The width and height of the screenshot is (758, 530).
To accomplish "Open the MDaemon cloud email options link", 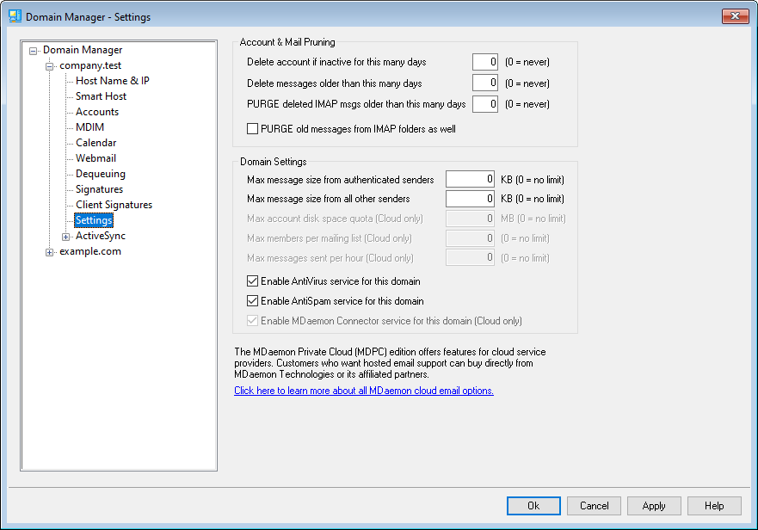I will (363, 391).
